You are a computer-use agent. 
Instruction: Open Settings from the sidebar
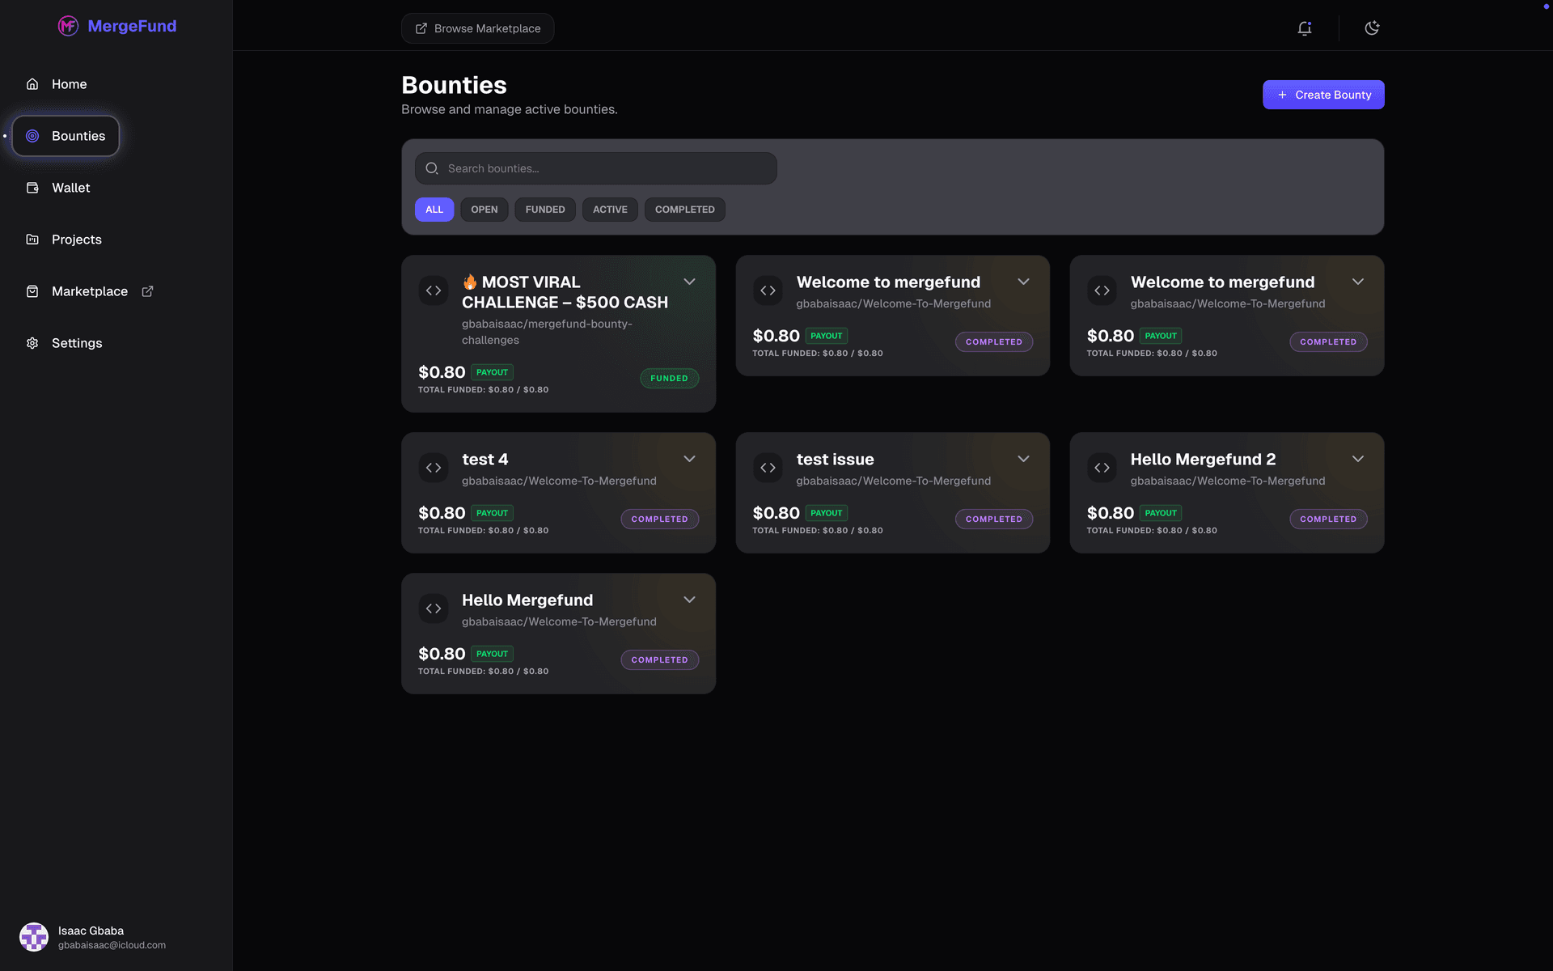[x=76, y=342]
